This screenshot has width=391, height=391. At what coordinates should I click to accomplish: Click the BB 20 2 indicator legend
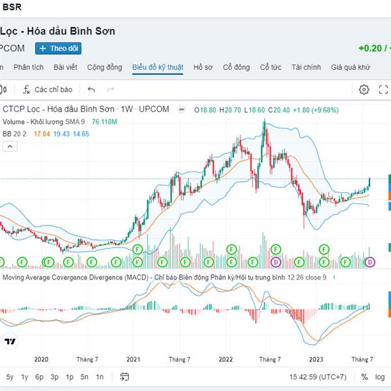point(14,134)
